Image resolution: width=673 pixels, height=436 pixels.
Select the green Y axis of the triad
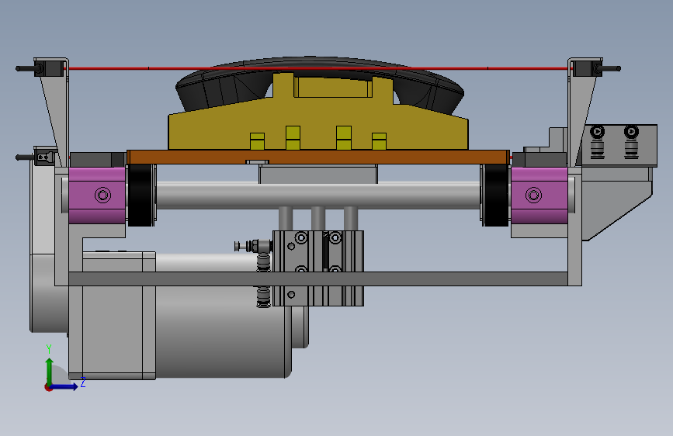50,372
